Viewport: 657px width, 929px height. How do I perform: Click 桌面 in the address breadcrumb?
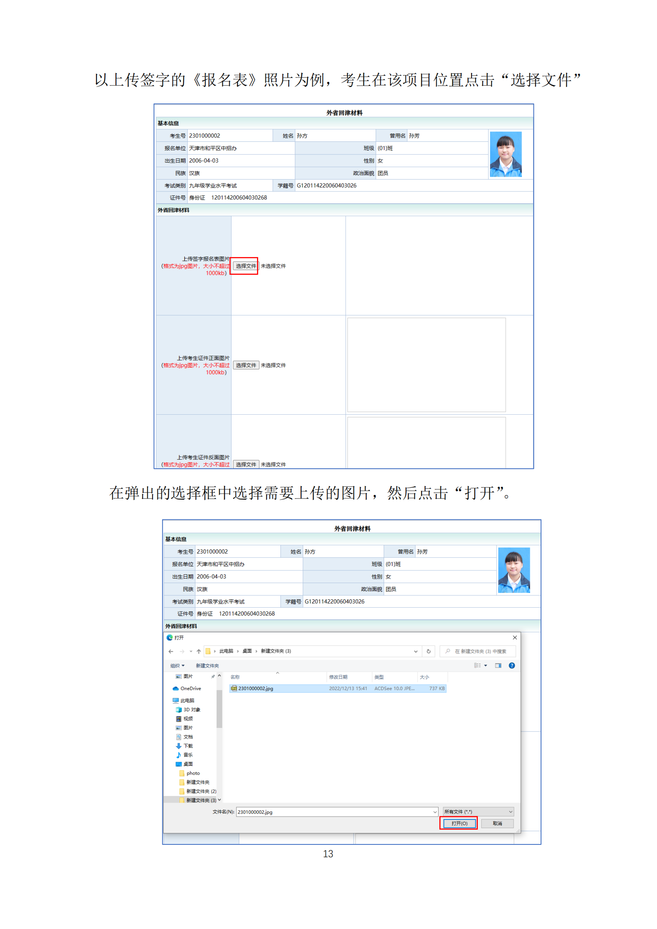point(247,651)
